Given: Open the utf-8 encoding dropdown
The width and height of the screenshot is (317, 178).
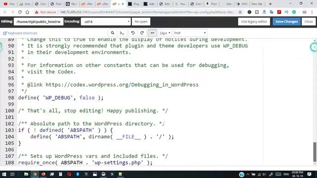Looking at the screenshot, I should point(106,22).
